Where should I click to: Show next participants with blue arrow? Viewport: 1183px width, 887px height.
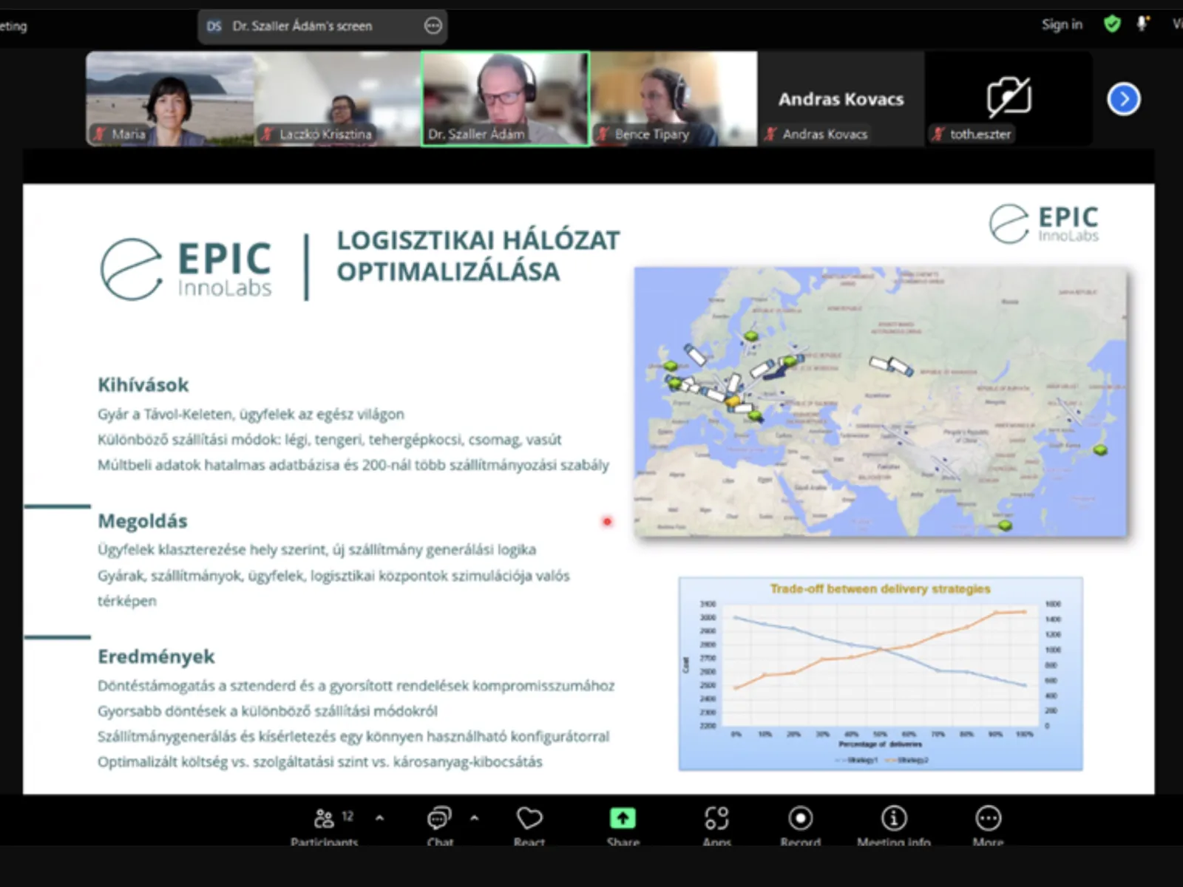pos(1123,99)
